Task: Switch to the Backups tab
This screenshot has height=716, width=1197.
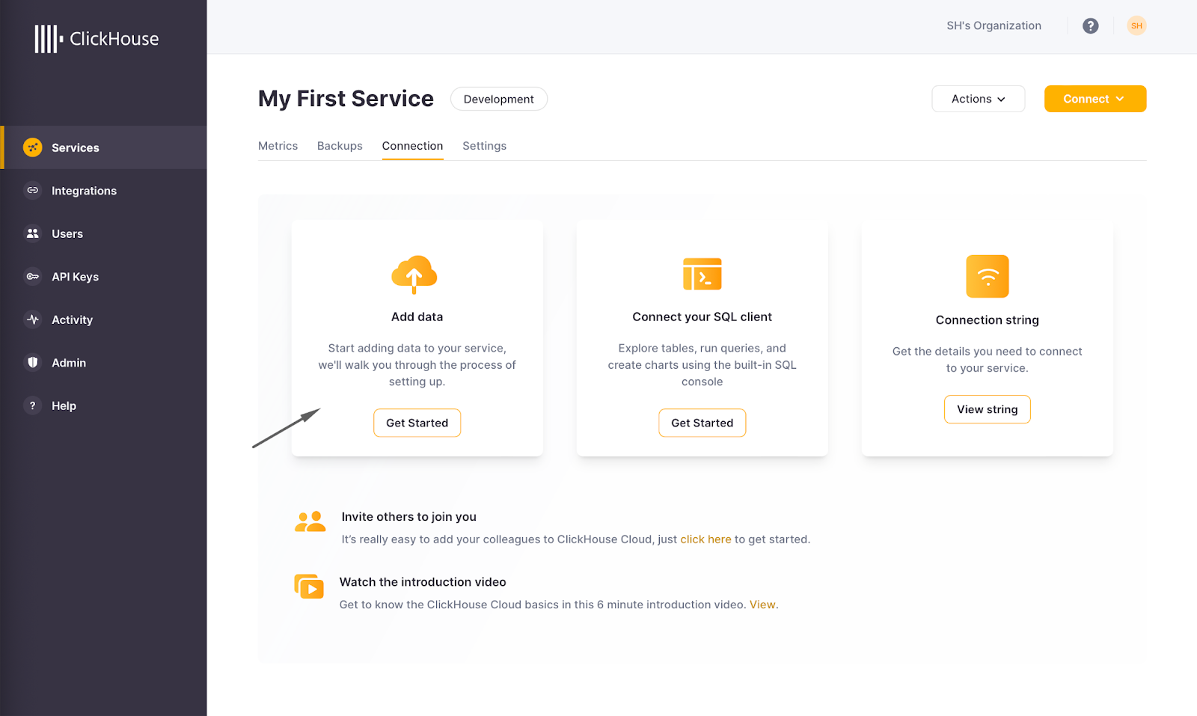Action: [340, 146]
